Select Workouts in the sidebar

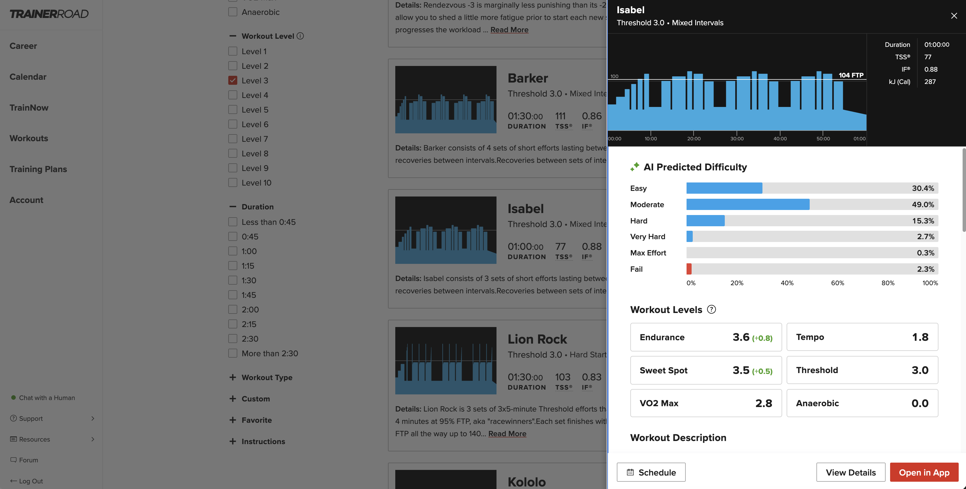pos(29,138)
